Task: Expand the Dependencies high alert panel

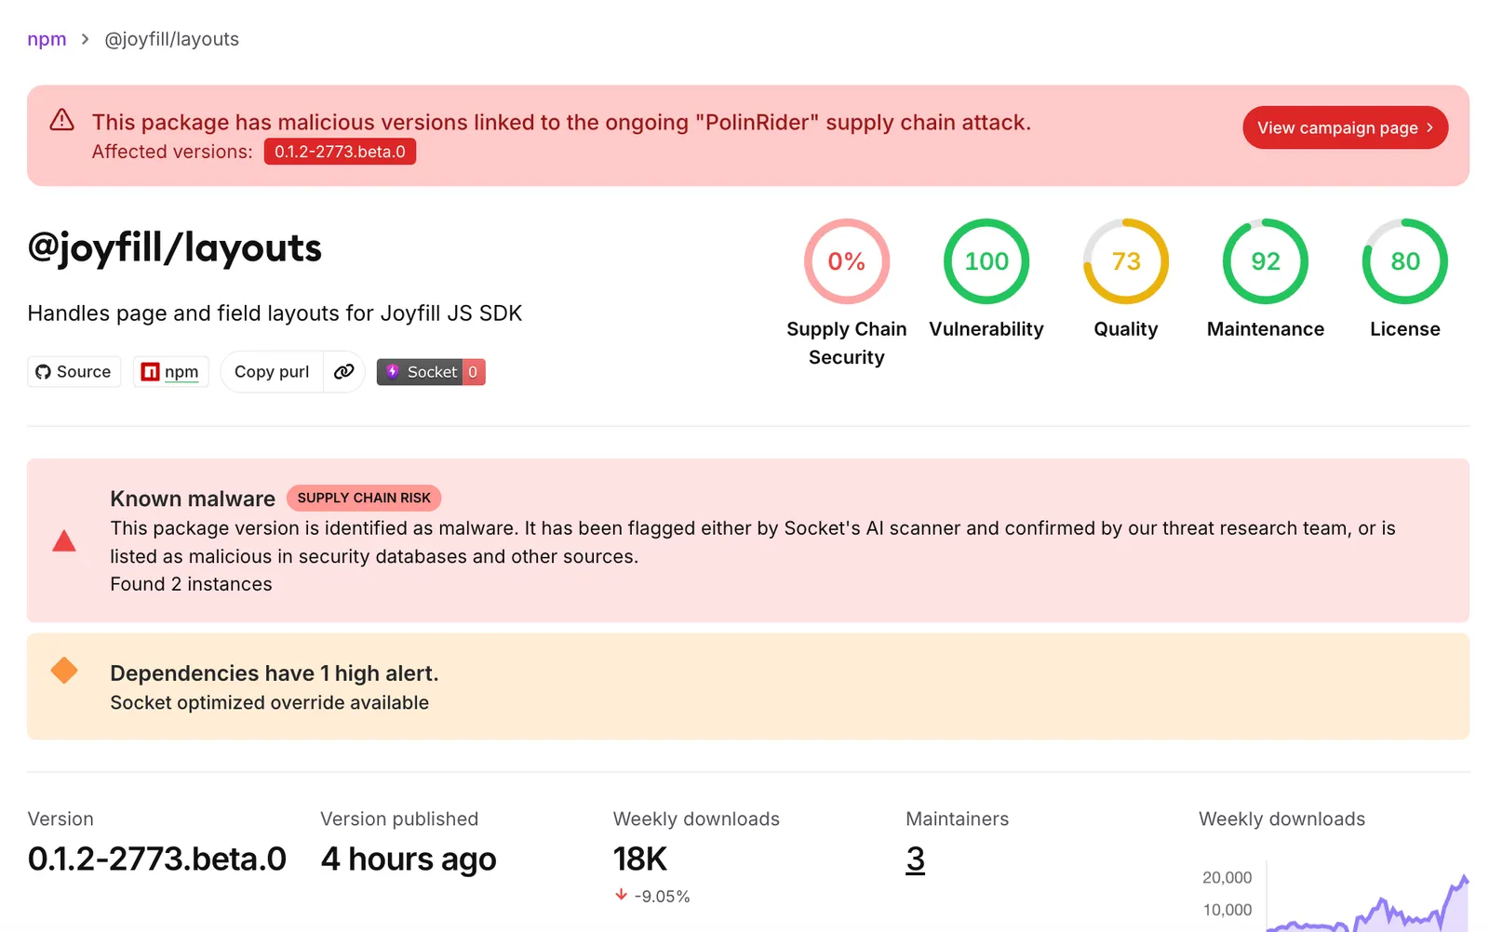Action: point(748,686)
